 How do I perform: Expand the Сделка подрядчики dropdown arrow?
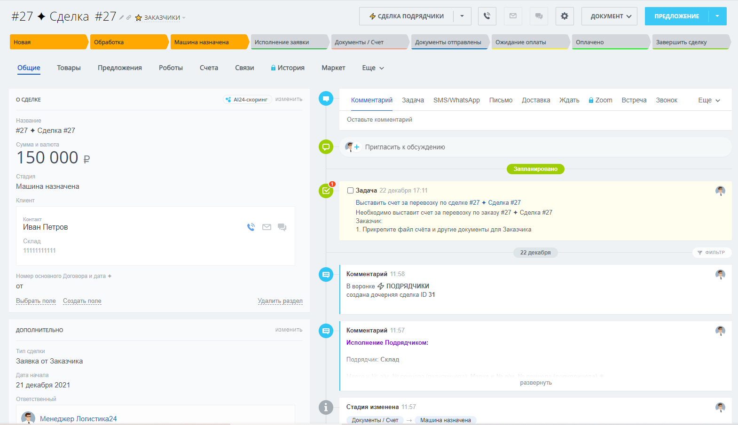[x=462, y=16]
